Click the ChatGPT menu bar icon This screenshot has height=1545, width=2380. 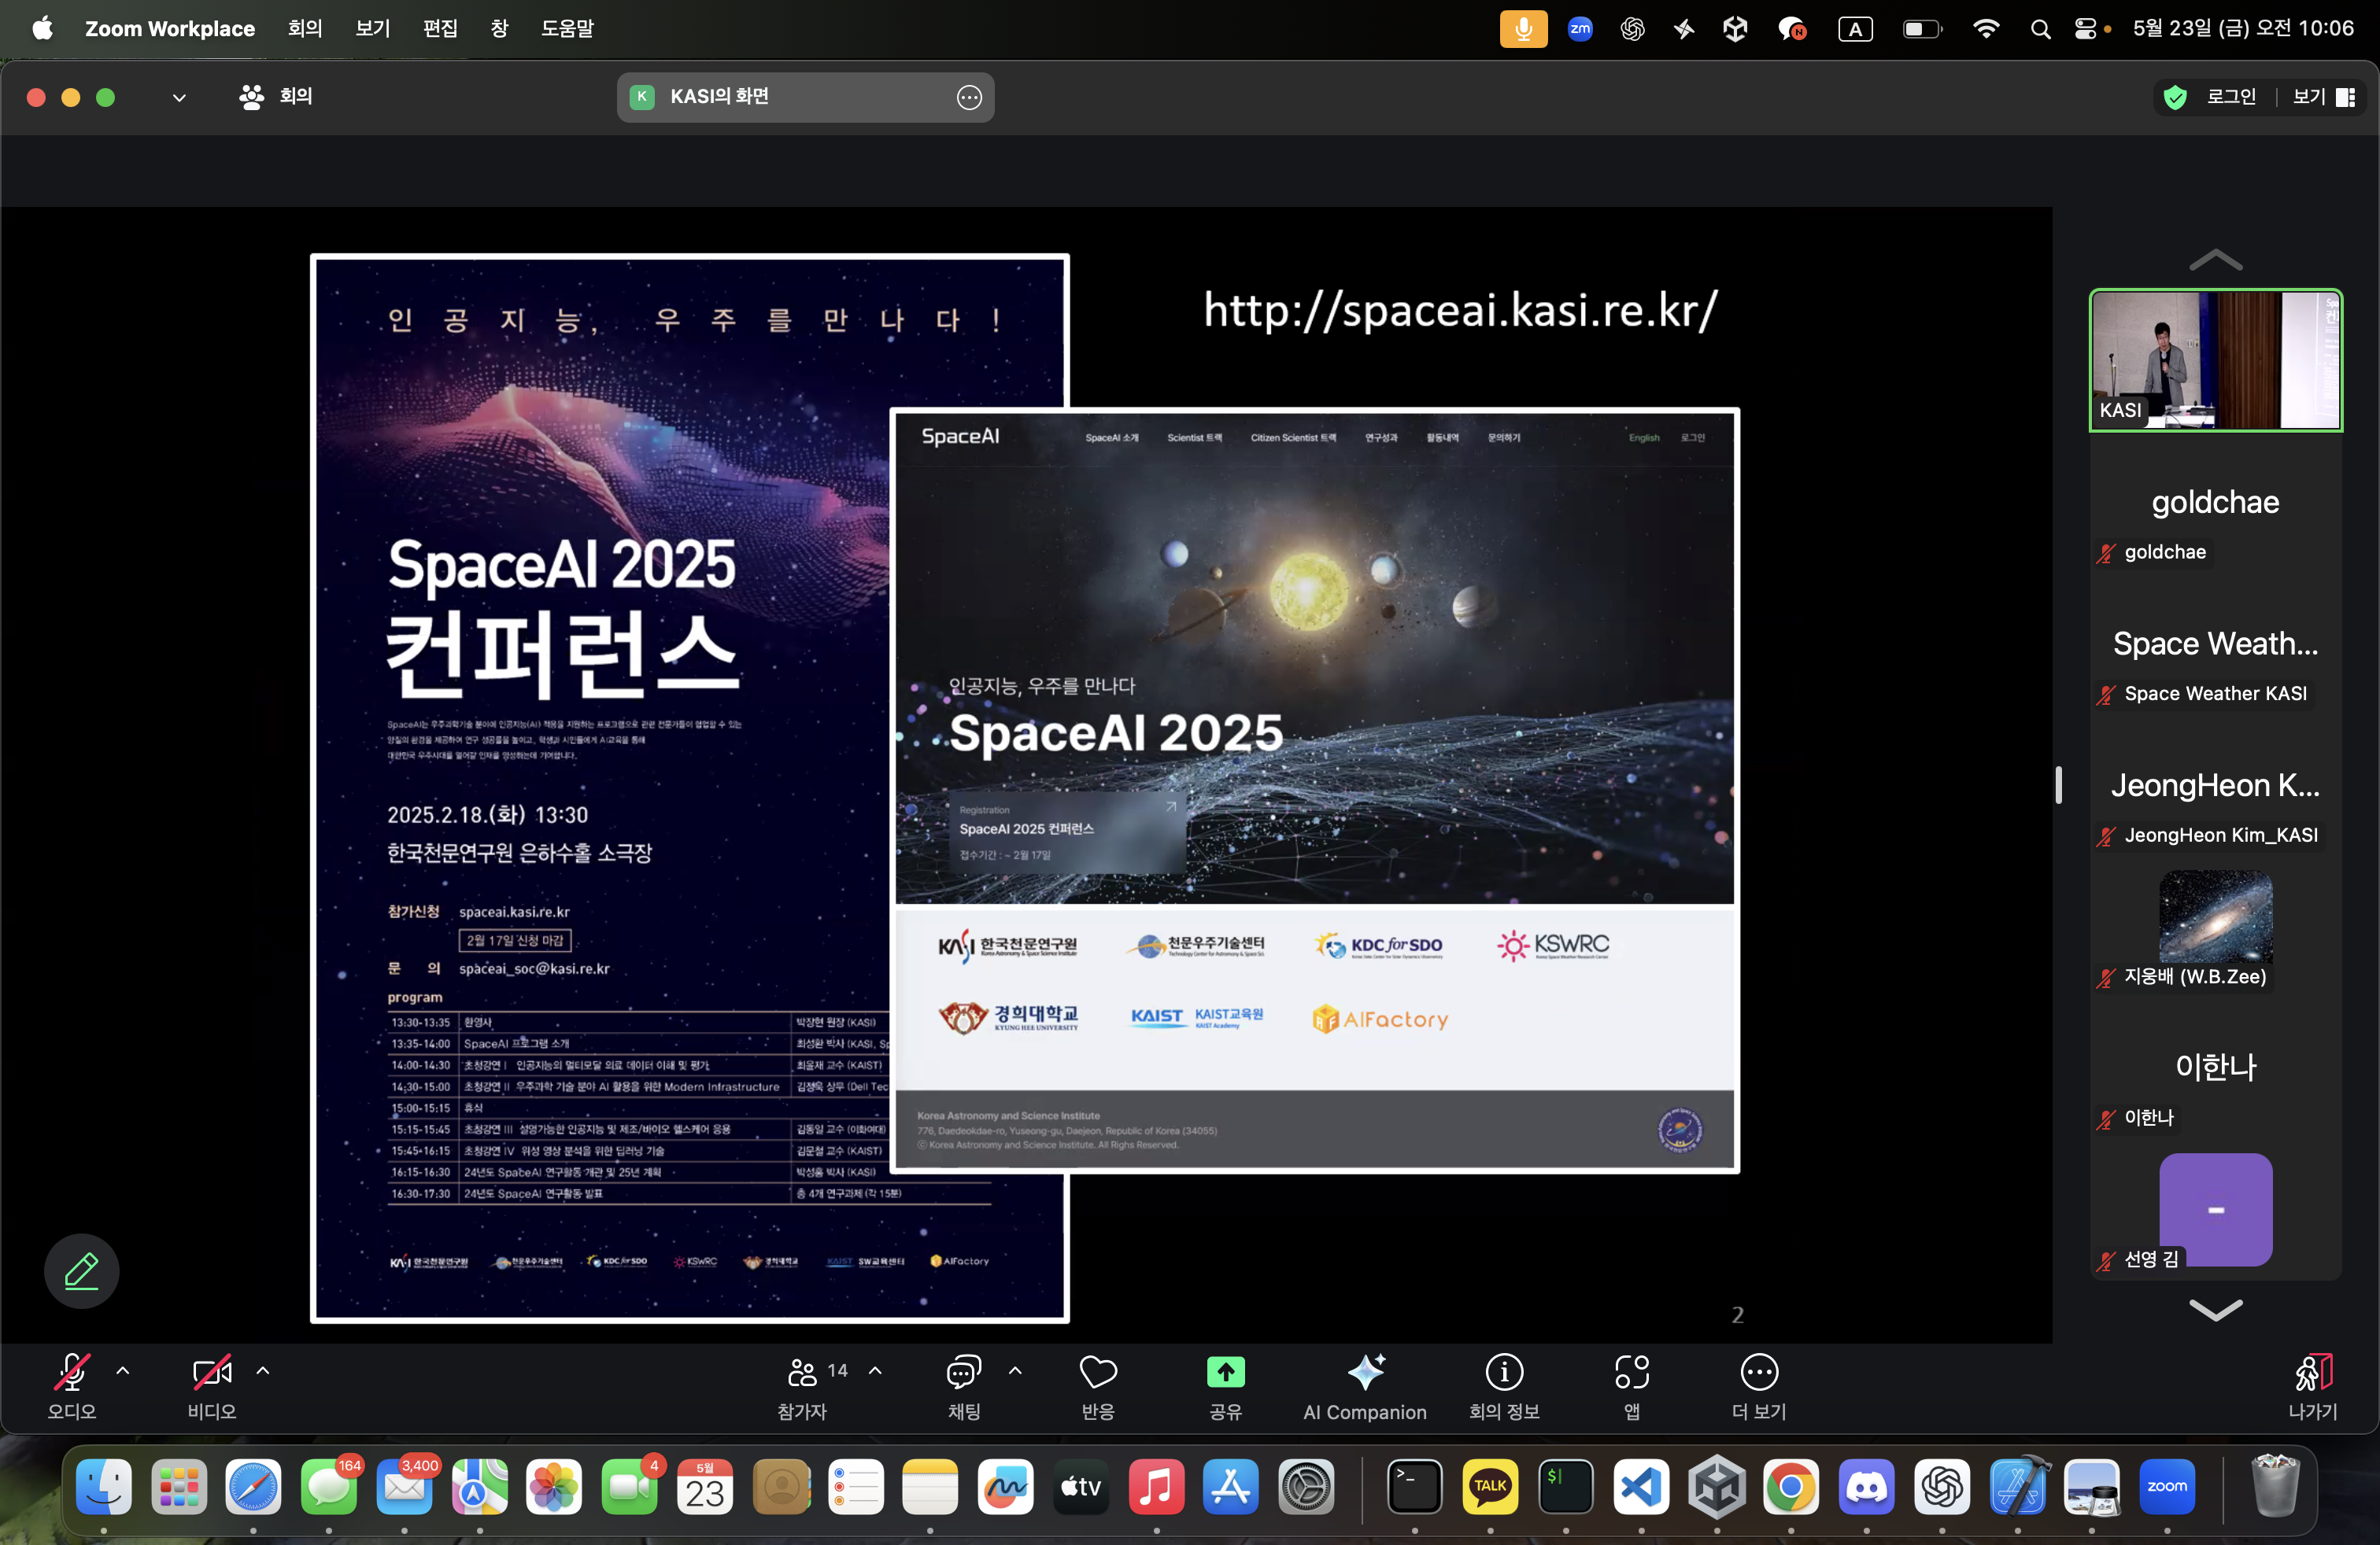click(x=1632, y=29)
